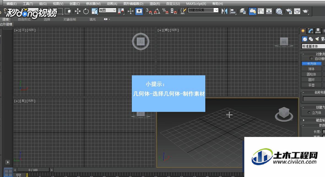Toggle the Angle Snap icon
Screen dimensions: 325x177
pyautogui.click(x=157, y=11)
